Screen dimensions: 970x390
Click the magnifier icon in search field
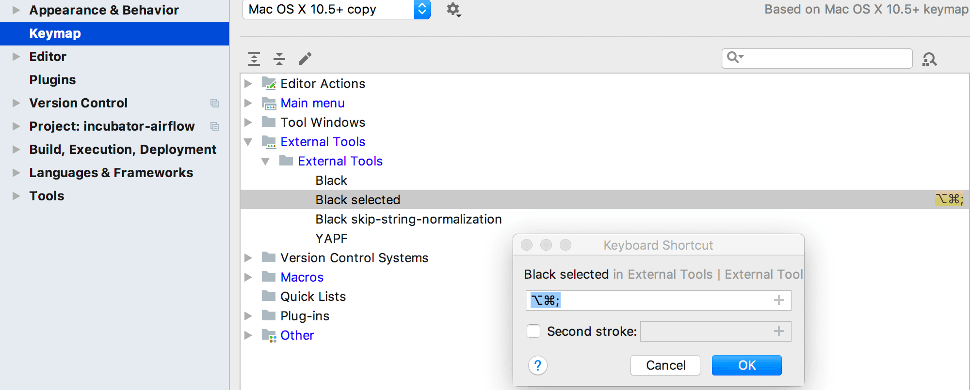coord(735,58)
